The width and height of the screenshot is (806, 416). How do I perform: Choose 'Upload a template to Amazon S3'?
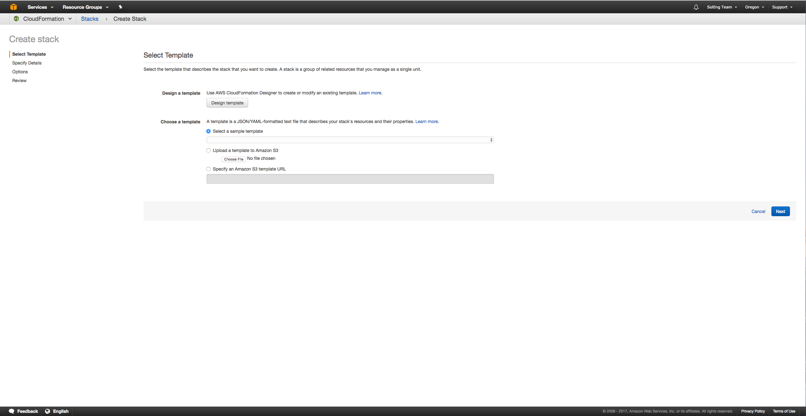208,150
